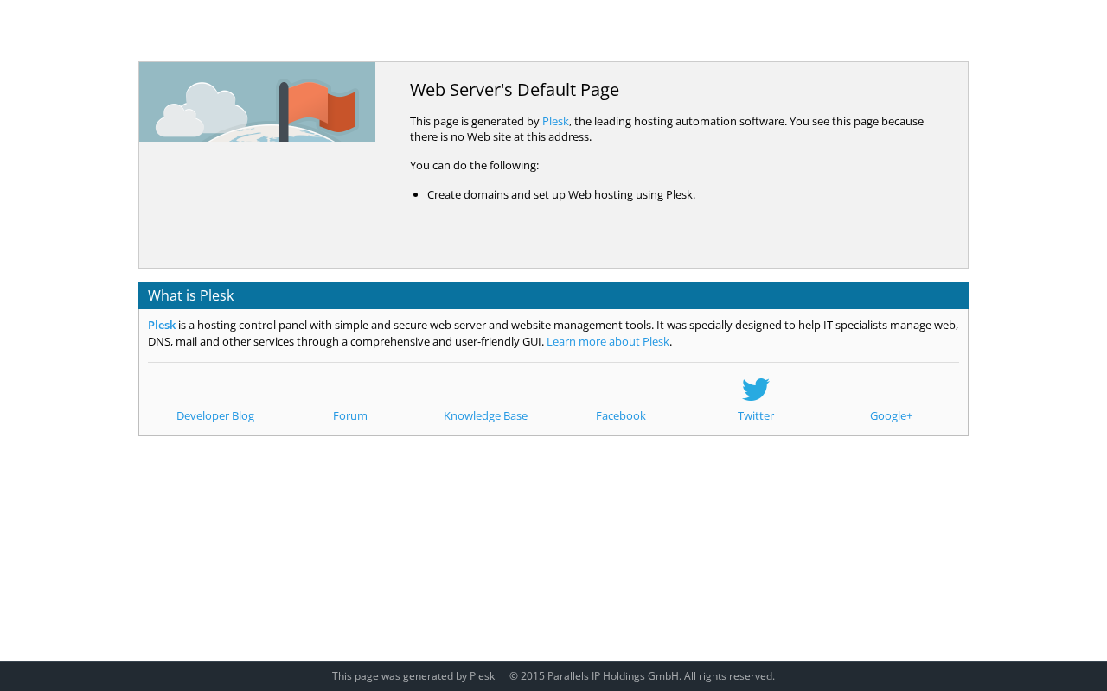Click the 'DNS, mail and other services' description line
This screenshot has height=691, width=1107.
(346, 341)
